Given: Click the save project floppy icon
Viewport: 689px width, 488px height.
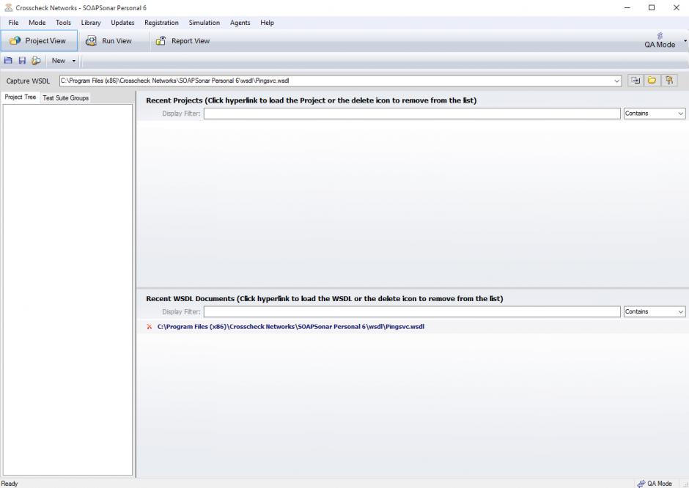Looking at the screenshot, I should pyautogui.click(x=22, y=61).
